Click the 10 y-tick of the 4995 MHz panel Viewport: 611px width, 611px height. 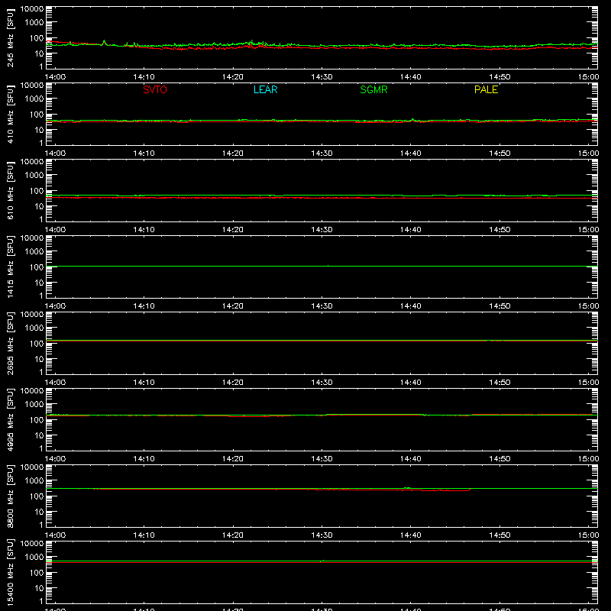tap(40, 435)
